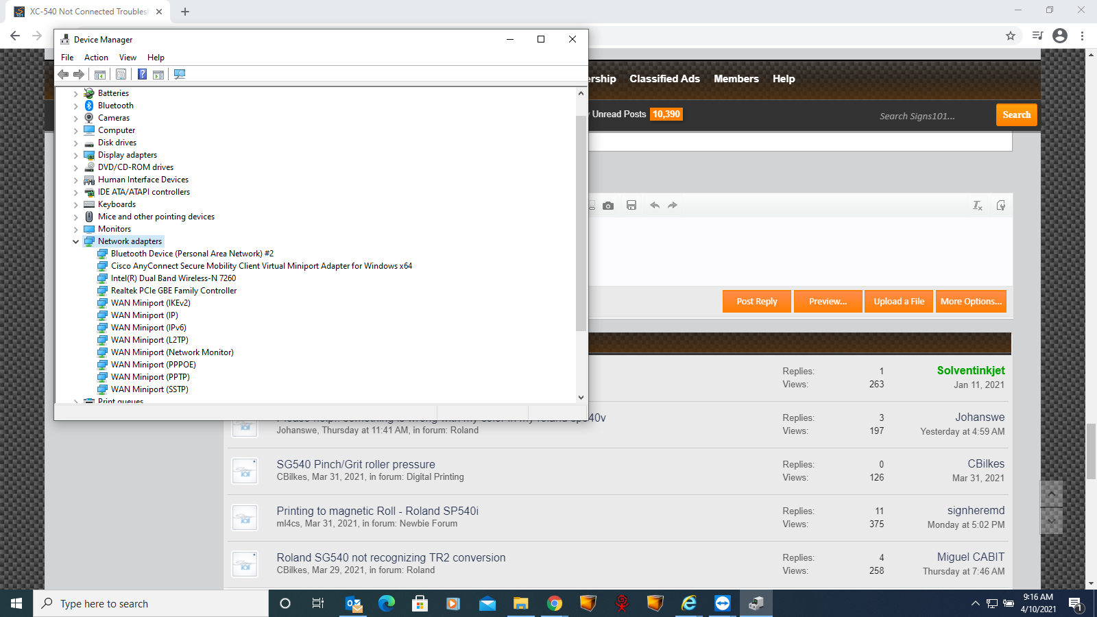Expand Disk drives node
The width and height of the screenshot is (1097, 617).
pyautogui.click(x=75, y=143)
